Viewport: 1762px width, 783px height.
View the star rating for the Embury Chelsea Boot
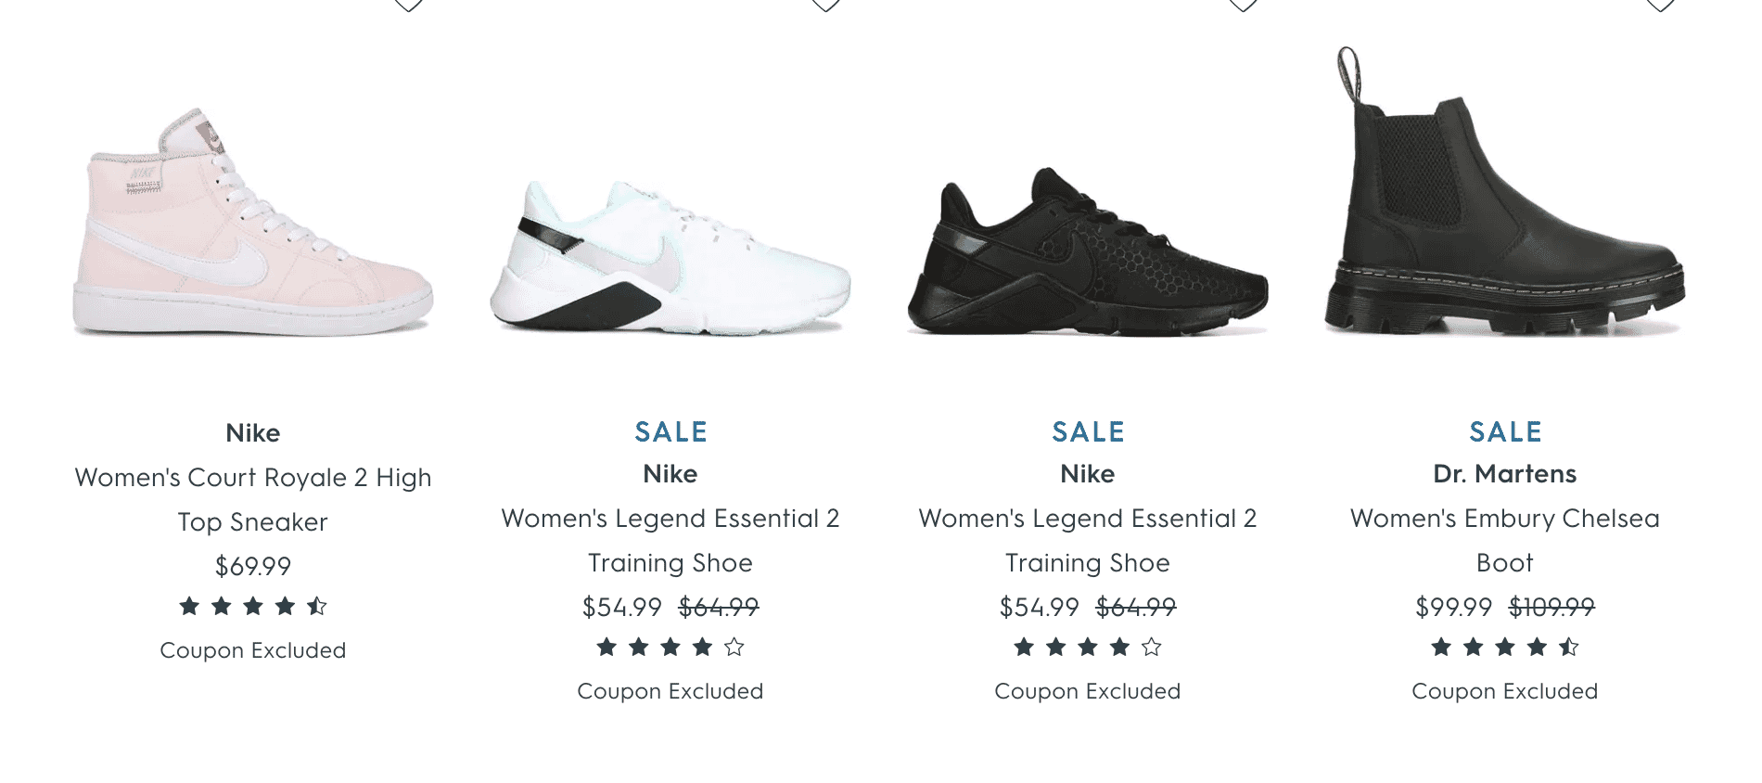(x=1505, y=648)
